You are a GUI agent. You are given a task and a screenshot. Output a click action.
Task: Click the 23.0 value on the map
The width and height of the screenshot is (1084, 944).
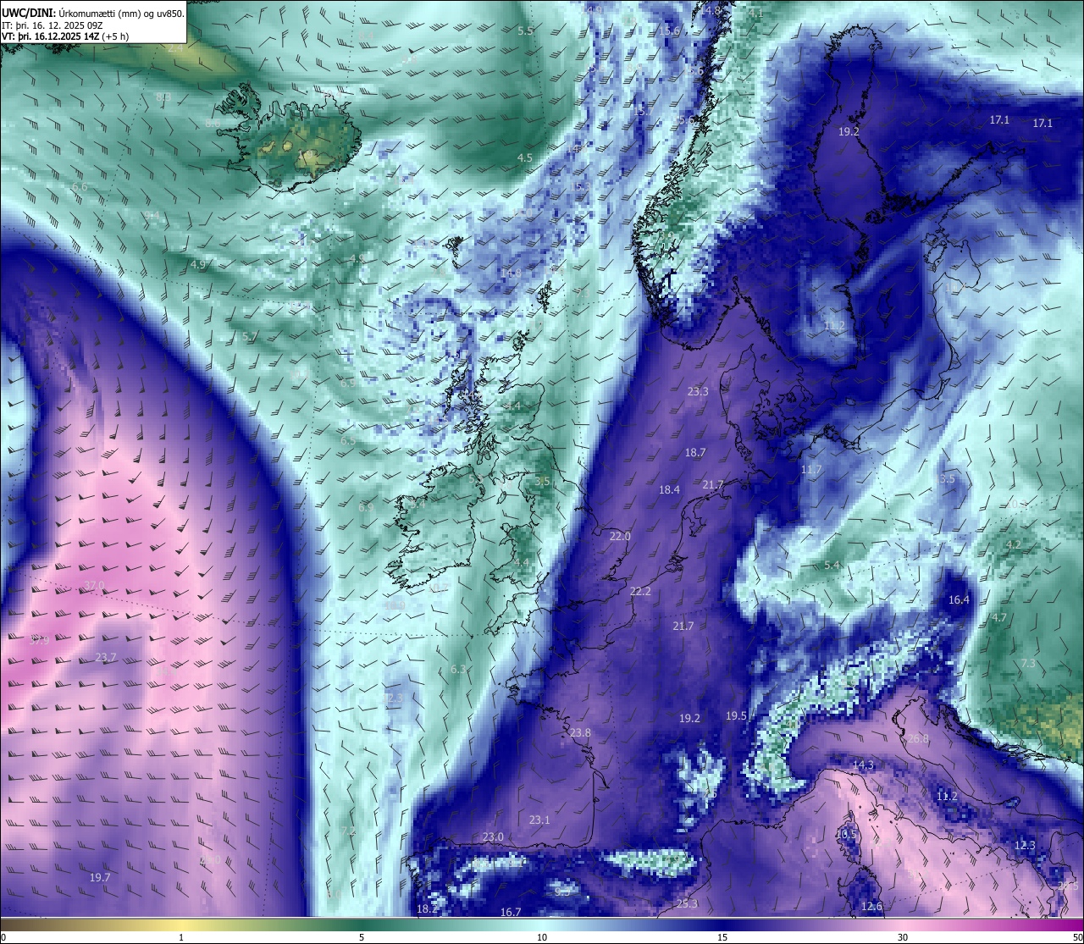(x=493, y=836)
